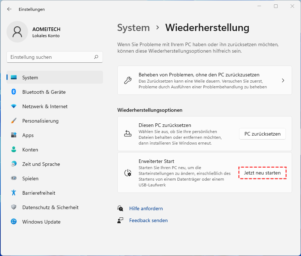
Task: Click the user profile avatar
Action: click(x=17, y=32)
